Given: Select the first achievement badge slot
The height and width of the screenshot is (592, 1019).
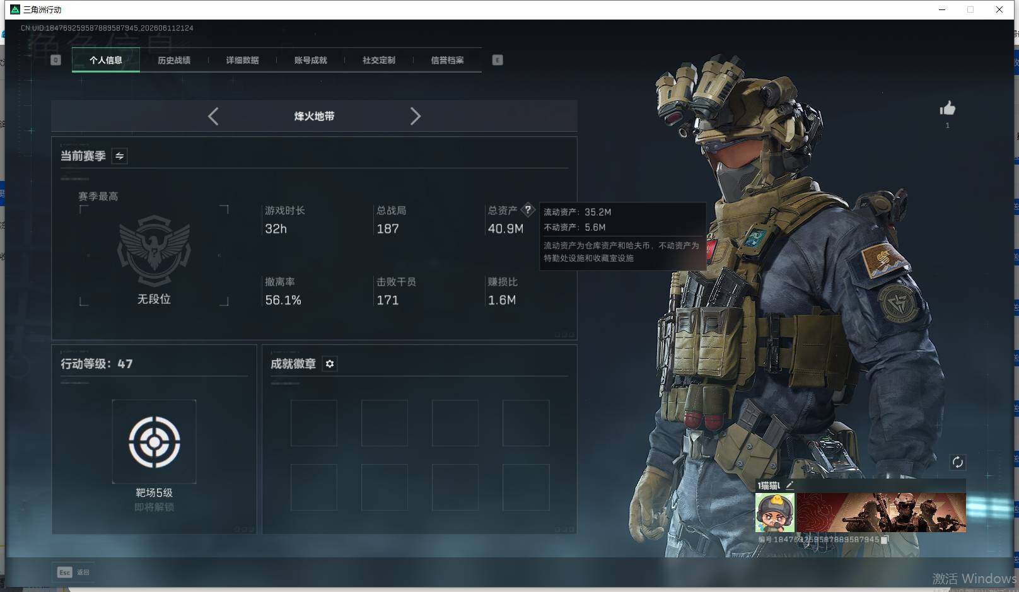Looking at the screenshot, I should pos(313,423).
